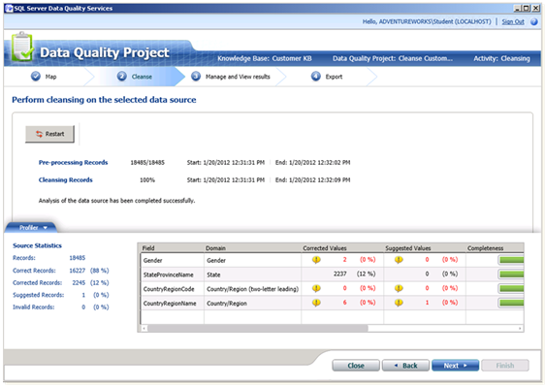The height and width of the screenshot is (387, 545).
Task: Click Gender corrected values warning icon
Action: [x=316, y=260]
